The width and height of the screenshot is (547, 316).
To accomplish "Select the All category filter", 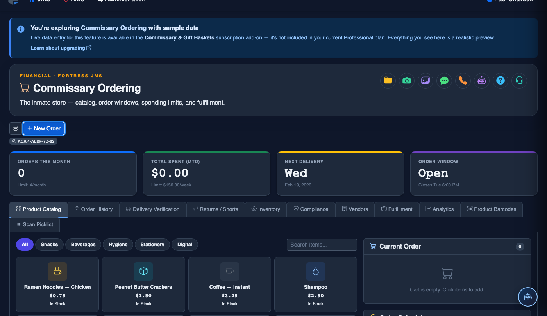I will (x=25, y=245).
